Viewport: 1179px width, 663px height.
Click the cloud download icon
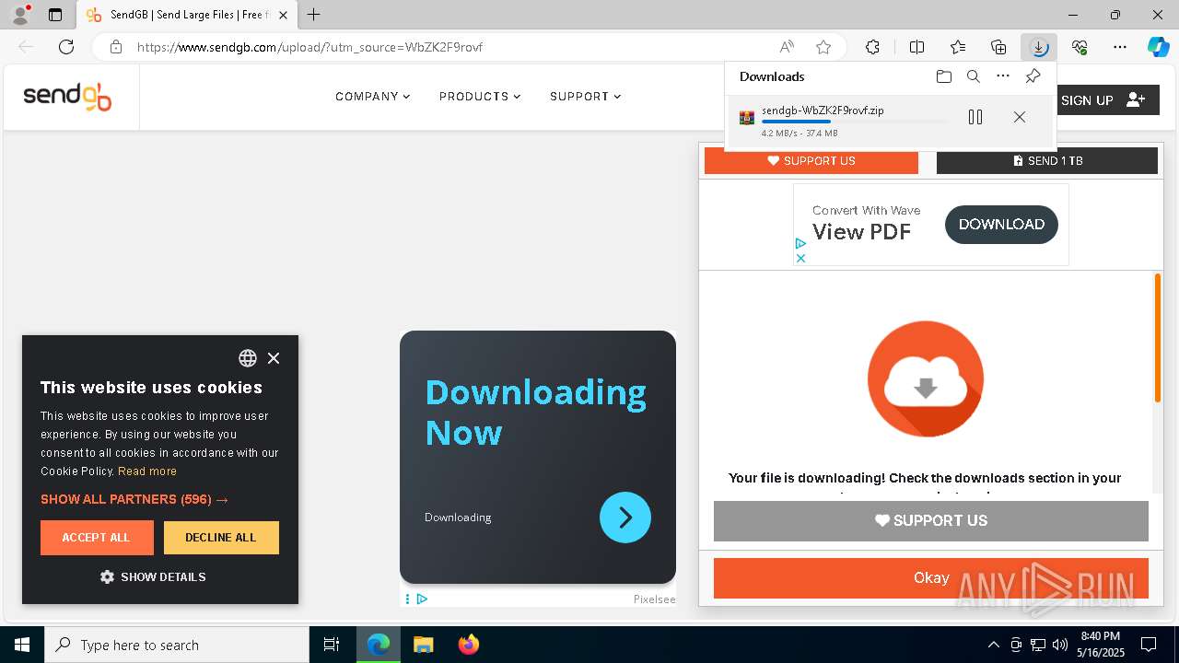tap(926, 378)
